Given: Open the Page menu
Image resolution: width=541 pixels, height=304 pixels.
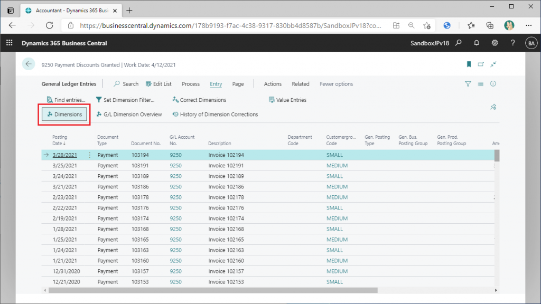Looking at the screenshot, I should [238, 84].
